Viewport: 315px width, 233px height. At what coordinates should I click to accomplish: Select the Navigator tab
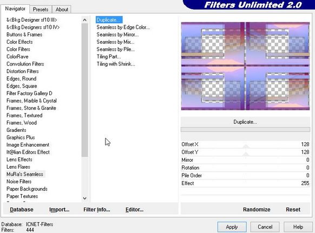point(15,9)
